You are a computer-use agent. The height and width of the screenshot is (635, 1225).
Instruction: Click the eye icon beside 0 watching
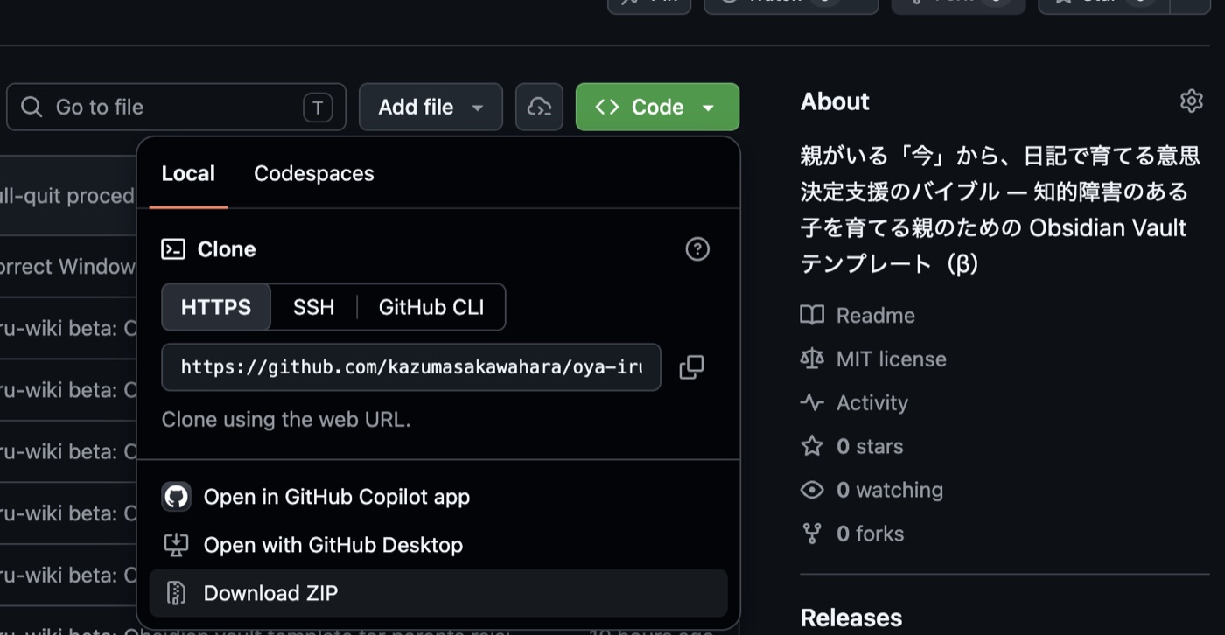pos(812,490)
